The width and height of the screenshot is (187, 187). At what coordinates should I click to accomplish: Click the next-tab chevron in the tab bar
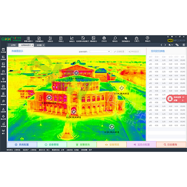click(x=165, y=45)
